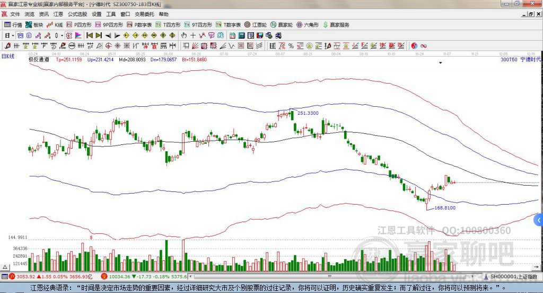Click the horizontal scrollbar thumb

[329, 277]
